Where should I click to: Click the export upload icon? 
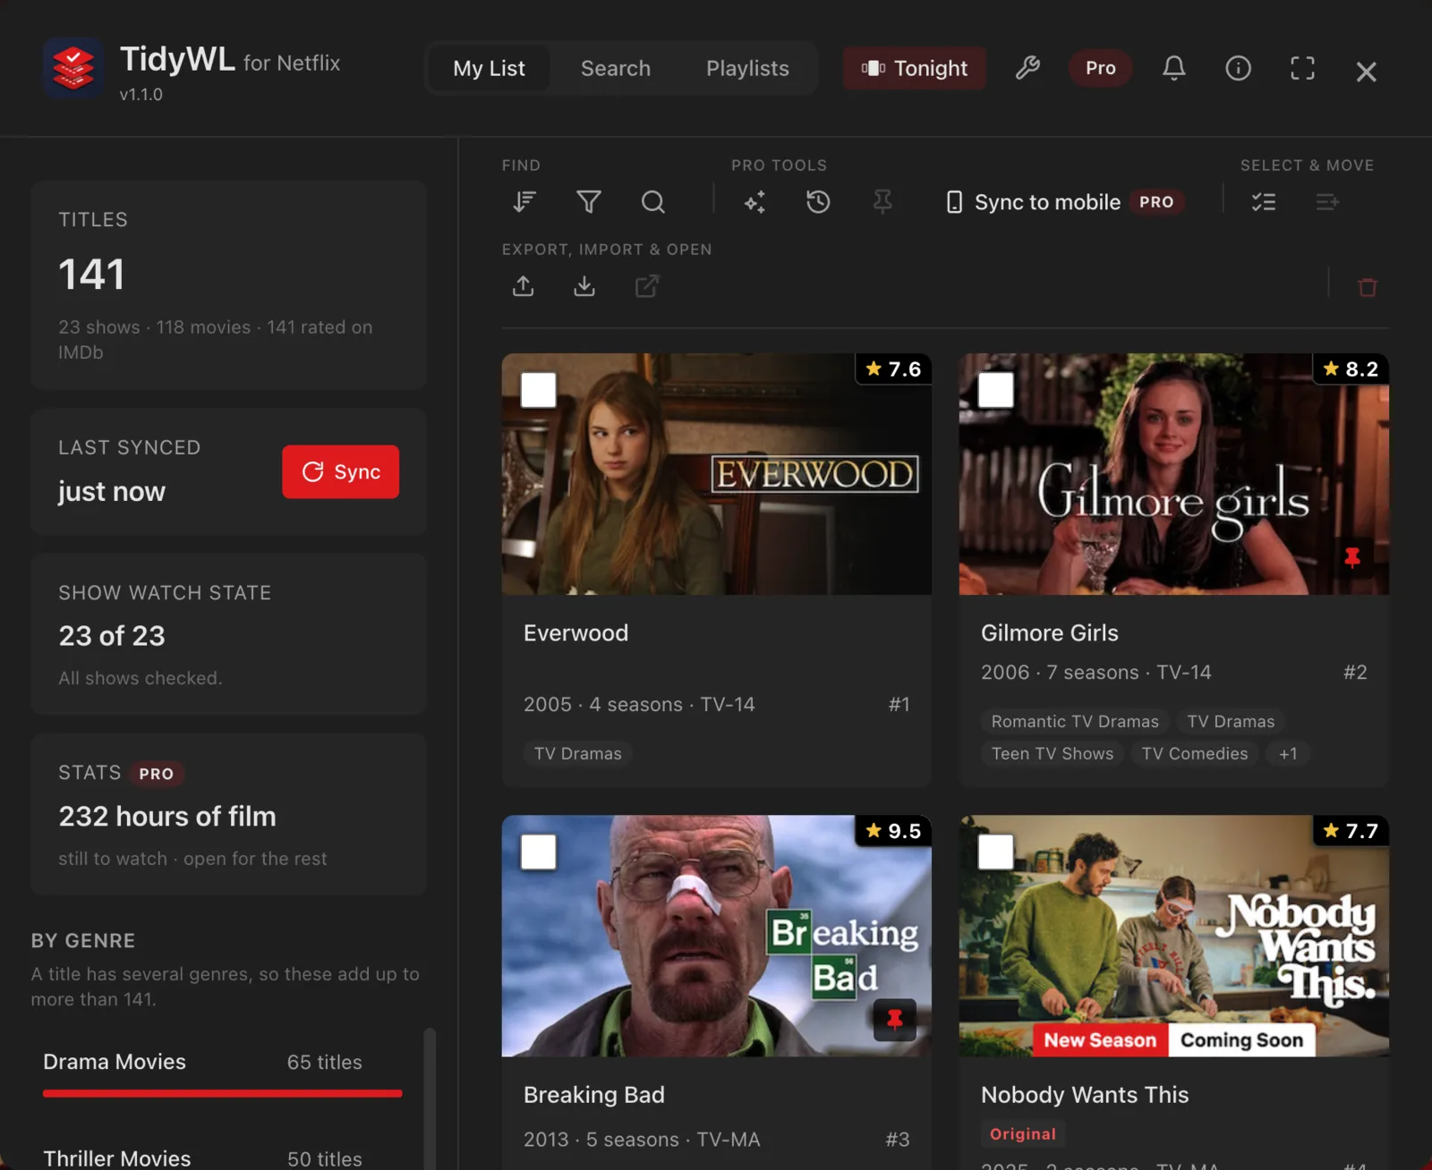pyautogui.click(x=524, y=286)
